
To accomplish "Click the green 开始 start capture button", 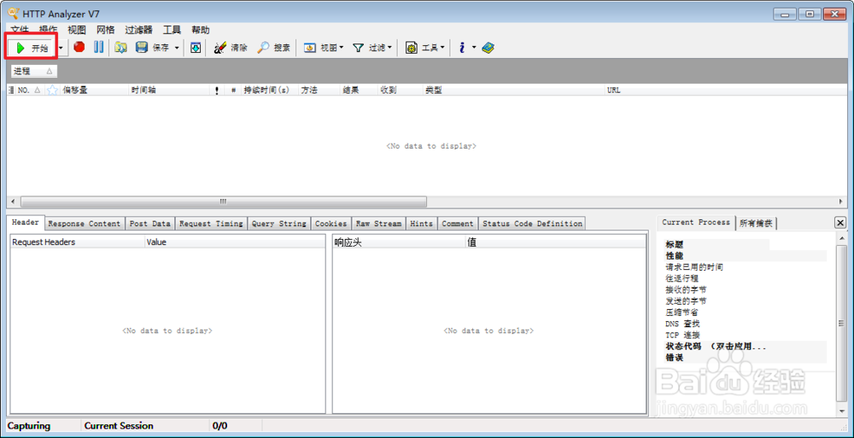I will click(32, 48).
